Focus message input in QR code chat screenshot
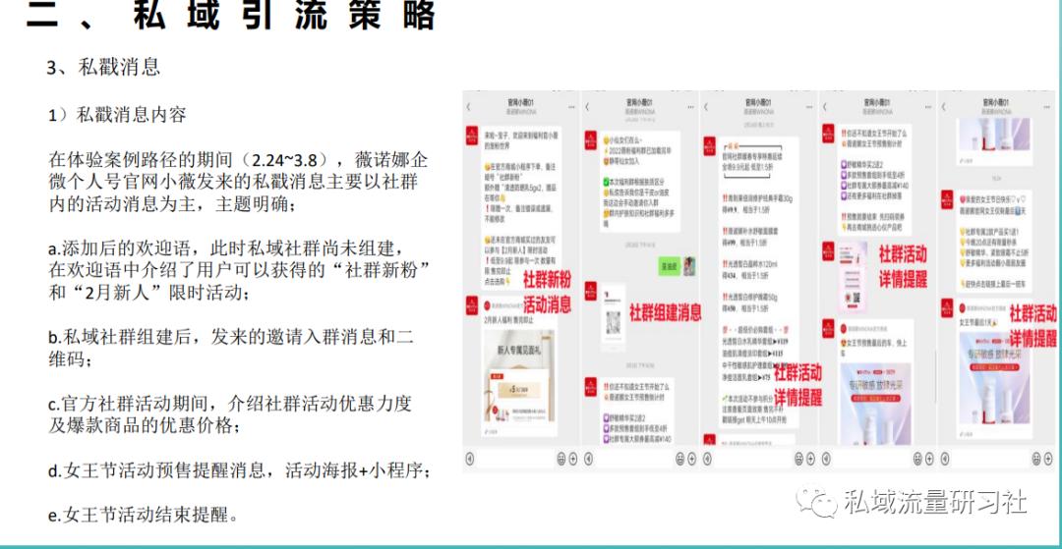This screenshot has width=1062, height=549. point(634,459)
